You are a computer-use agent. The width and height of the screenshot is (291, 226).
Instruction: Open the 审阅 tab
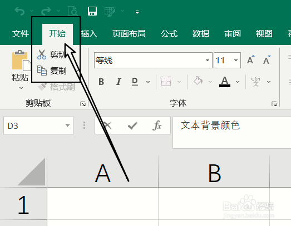click(233, 34)
